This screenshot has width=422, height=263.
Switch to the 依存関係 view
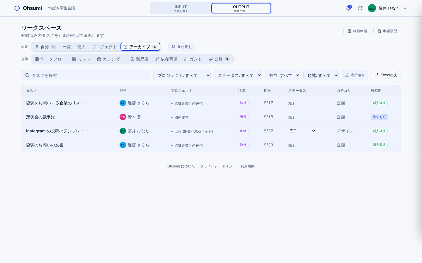(166, 59)
